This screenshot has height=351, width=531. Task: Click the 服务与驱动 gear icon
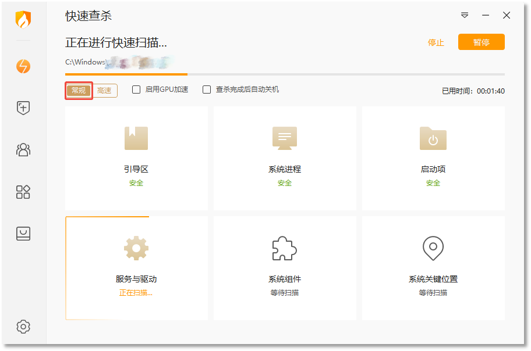(x=136, y=248)
